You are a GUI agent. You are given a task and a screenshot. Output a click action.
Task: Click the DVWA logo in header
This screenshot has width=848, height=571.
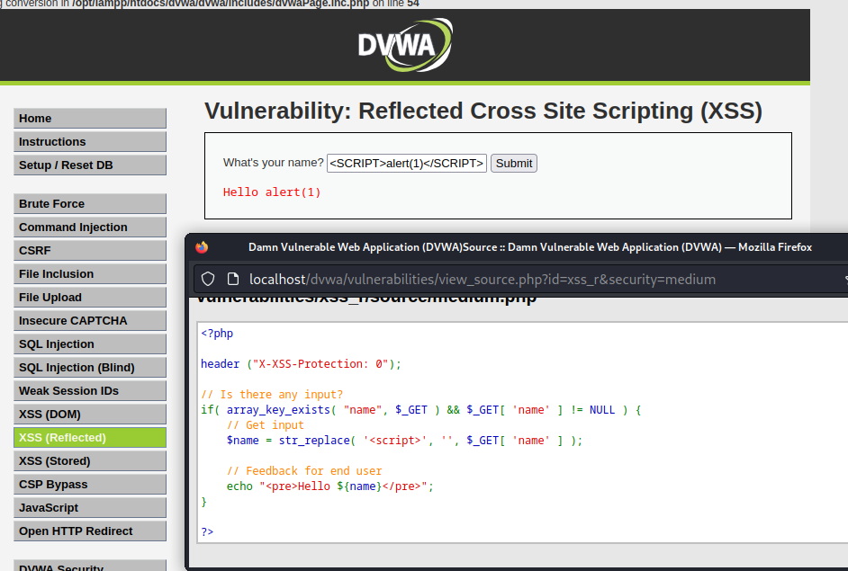tap(405, 45)
